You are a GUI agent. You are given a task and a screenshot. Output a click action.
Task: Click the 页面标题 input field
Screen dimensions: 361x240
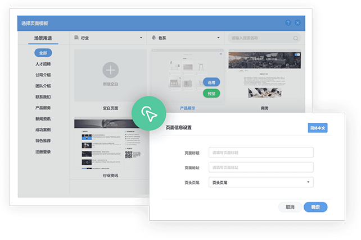[x=260, y=153]
